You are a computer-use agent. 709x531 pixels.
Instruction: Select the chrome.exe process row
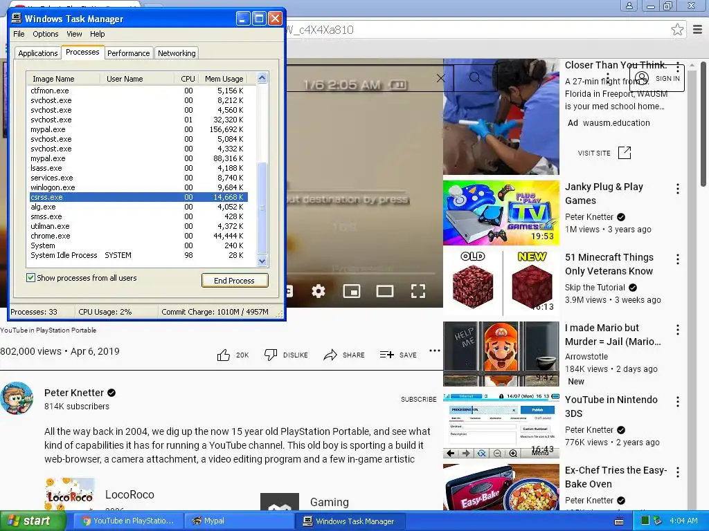pos(138,236)
